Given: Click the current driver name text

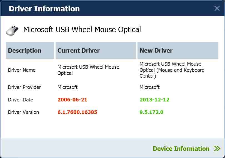Looking at the screenshot, I should [x=88, y=70].
